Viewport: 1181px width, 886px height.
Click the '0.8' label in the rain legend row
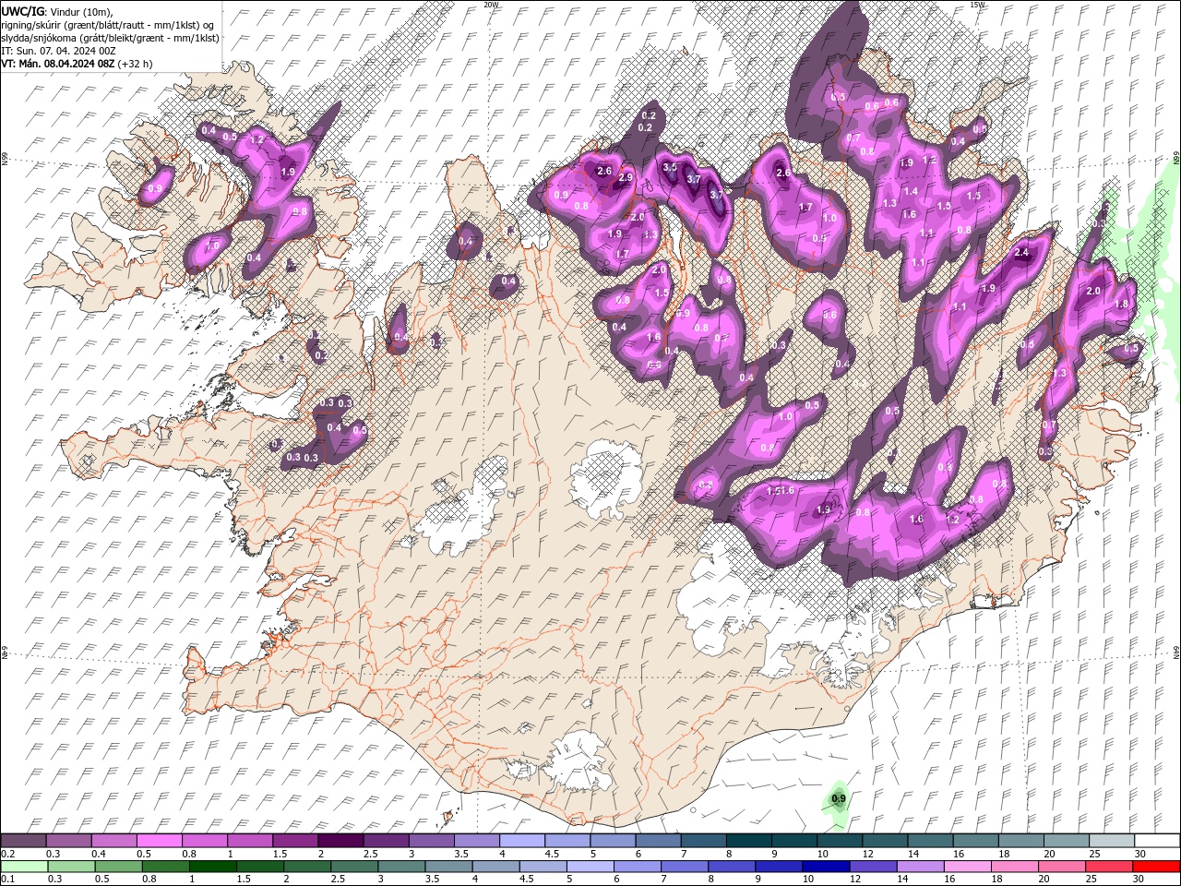click(149, 880)
